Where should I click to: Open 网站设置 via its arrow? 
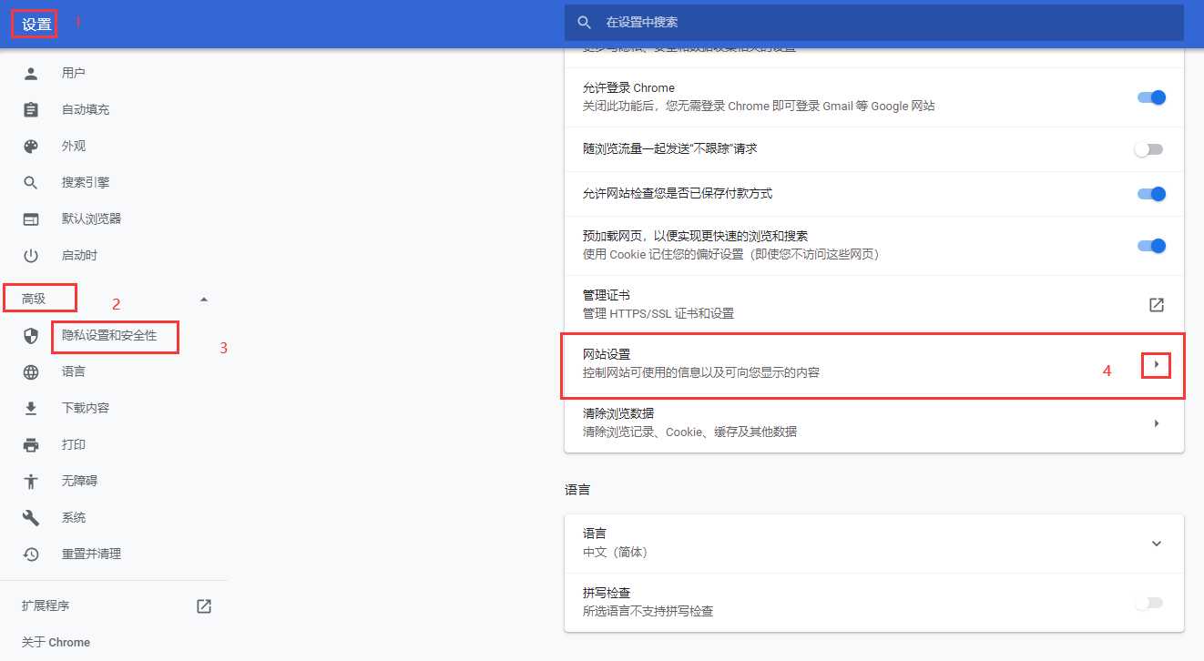1156,364
